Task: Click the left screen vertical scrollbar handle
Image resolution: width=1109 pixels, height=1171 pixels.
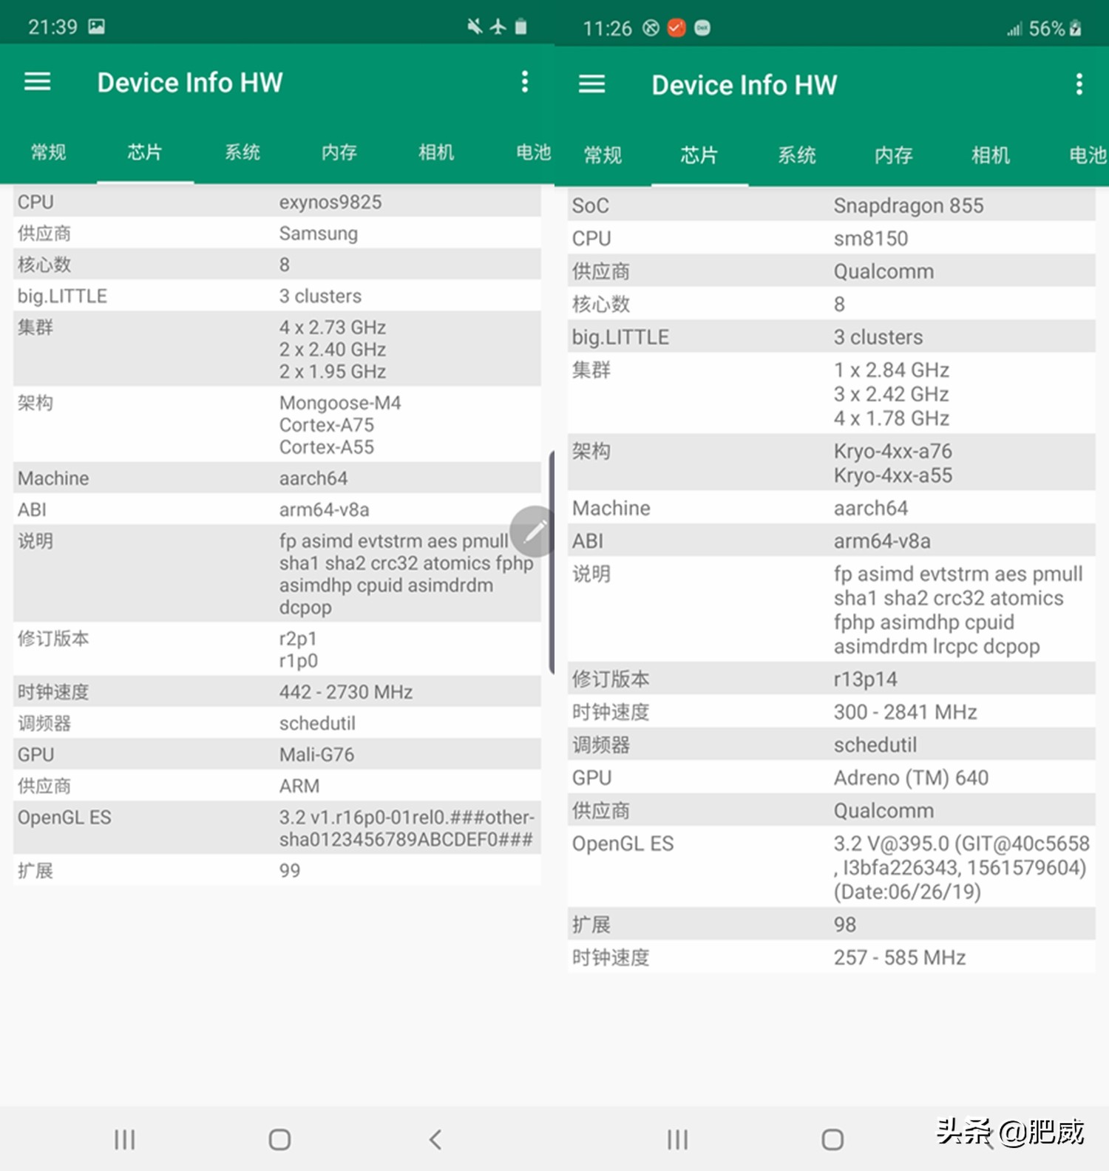Action: (x=552, y=562)
